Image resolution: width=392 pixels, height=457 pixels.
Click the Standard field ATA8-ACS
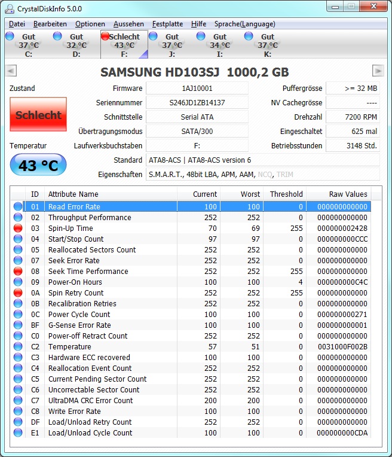tap(263, 160)
